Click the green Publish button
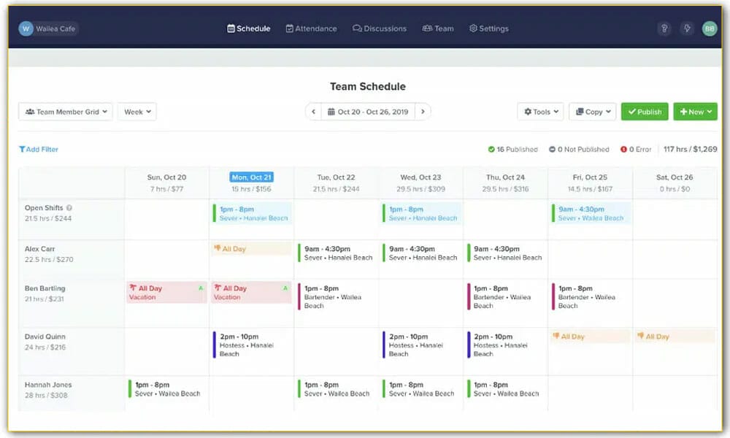The image size is (730, 438). 645,112
